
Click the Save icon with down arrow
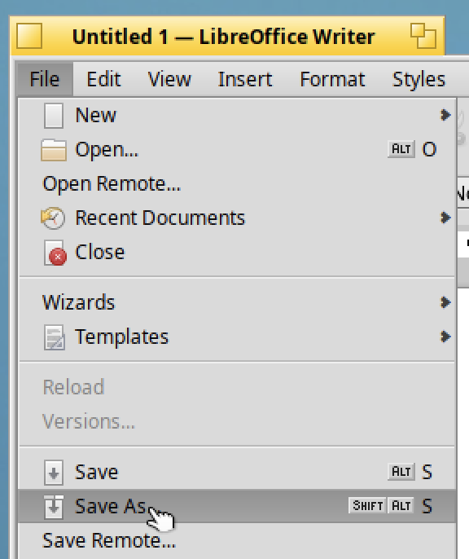point(54,473)
